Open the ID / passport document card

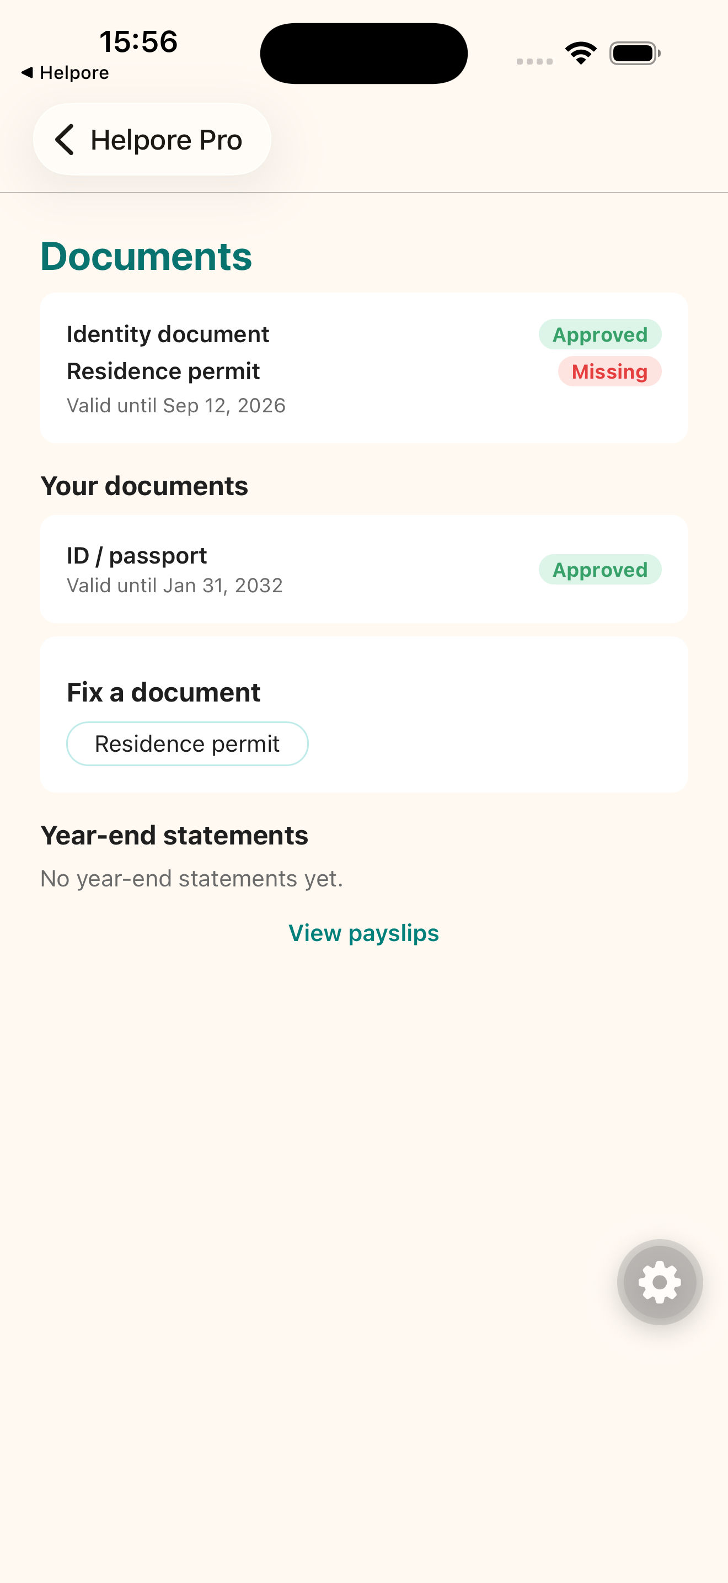point(364,569)
